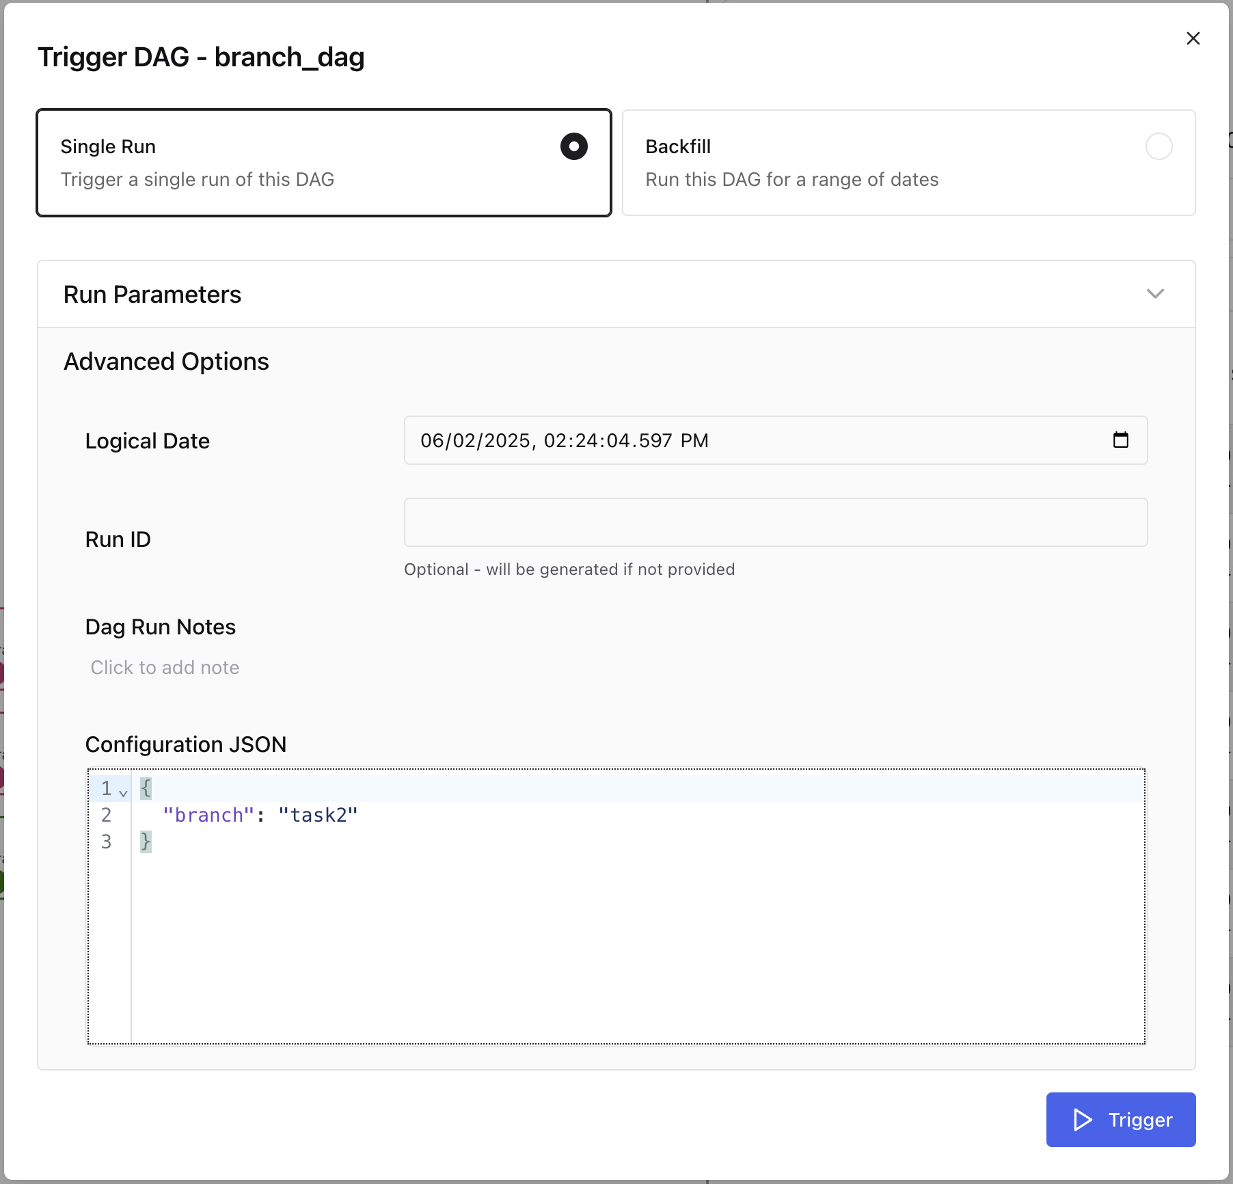This screenshot has height=1184, width=1233.
Task: Collapse Run Parameters using the chevron
Action: coord(1154,294)
